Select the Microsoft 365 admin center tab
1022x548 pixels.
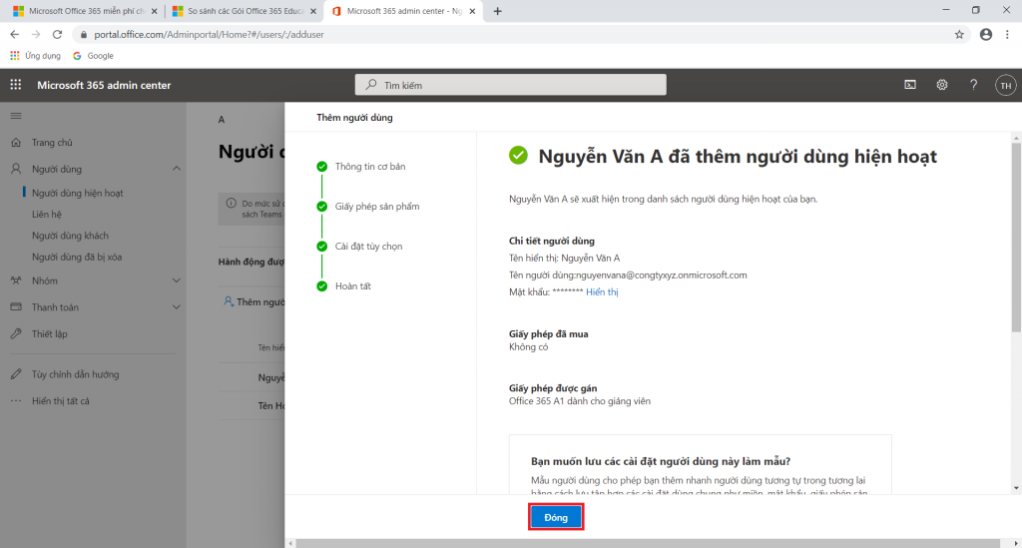[x=404, y=11]
